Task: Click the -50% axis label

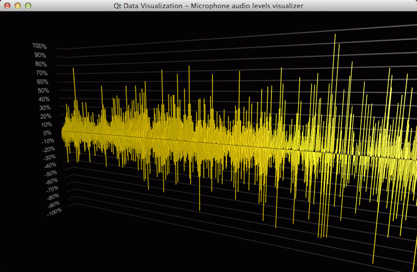Action: click(48, 174)
